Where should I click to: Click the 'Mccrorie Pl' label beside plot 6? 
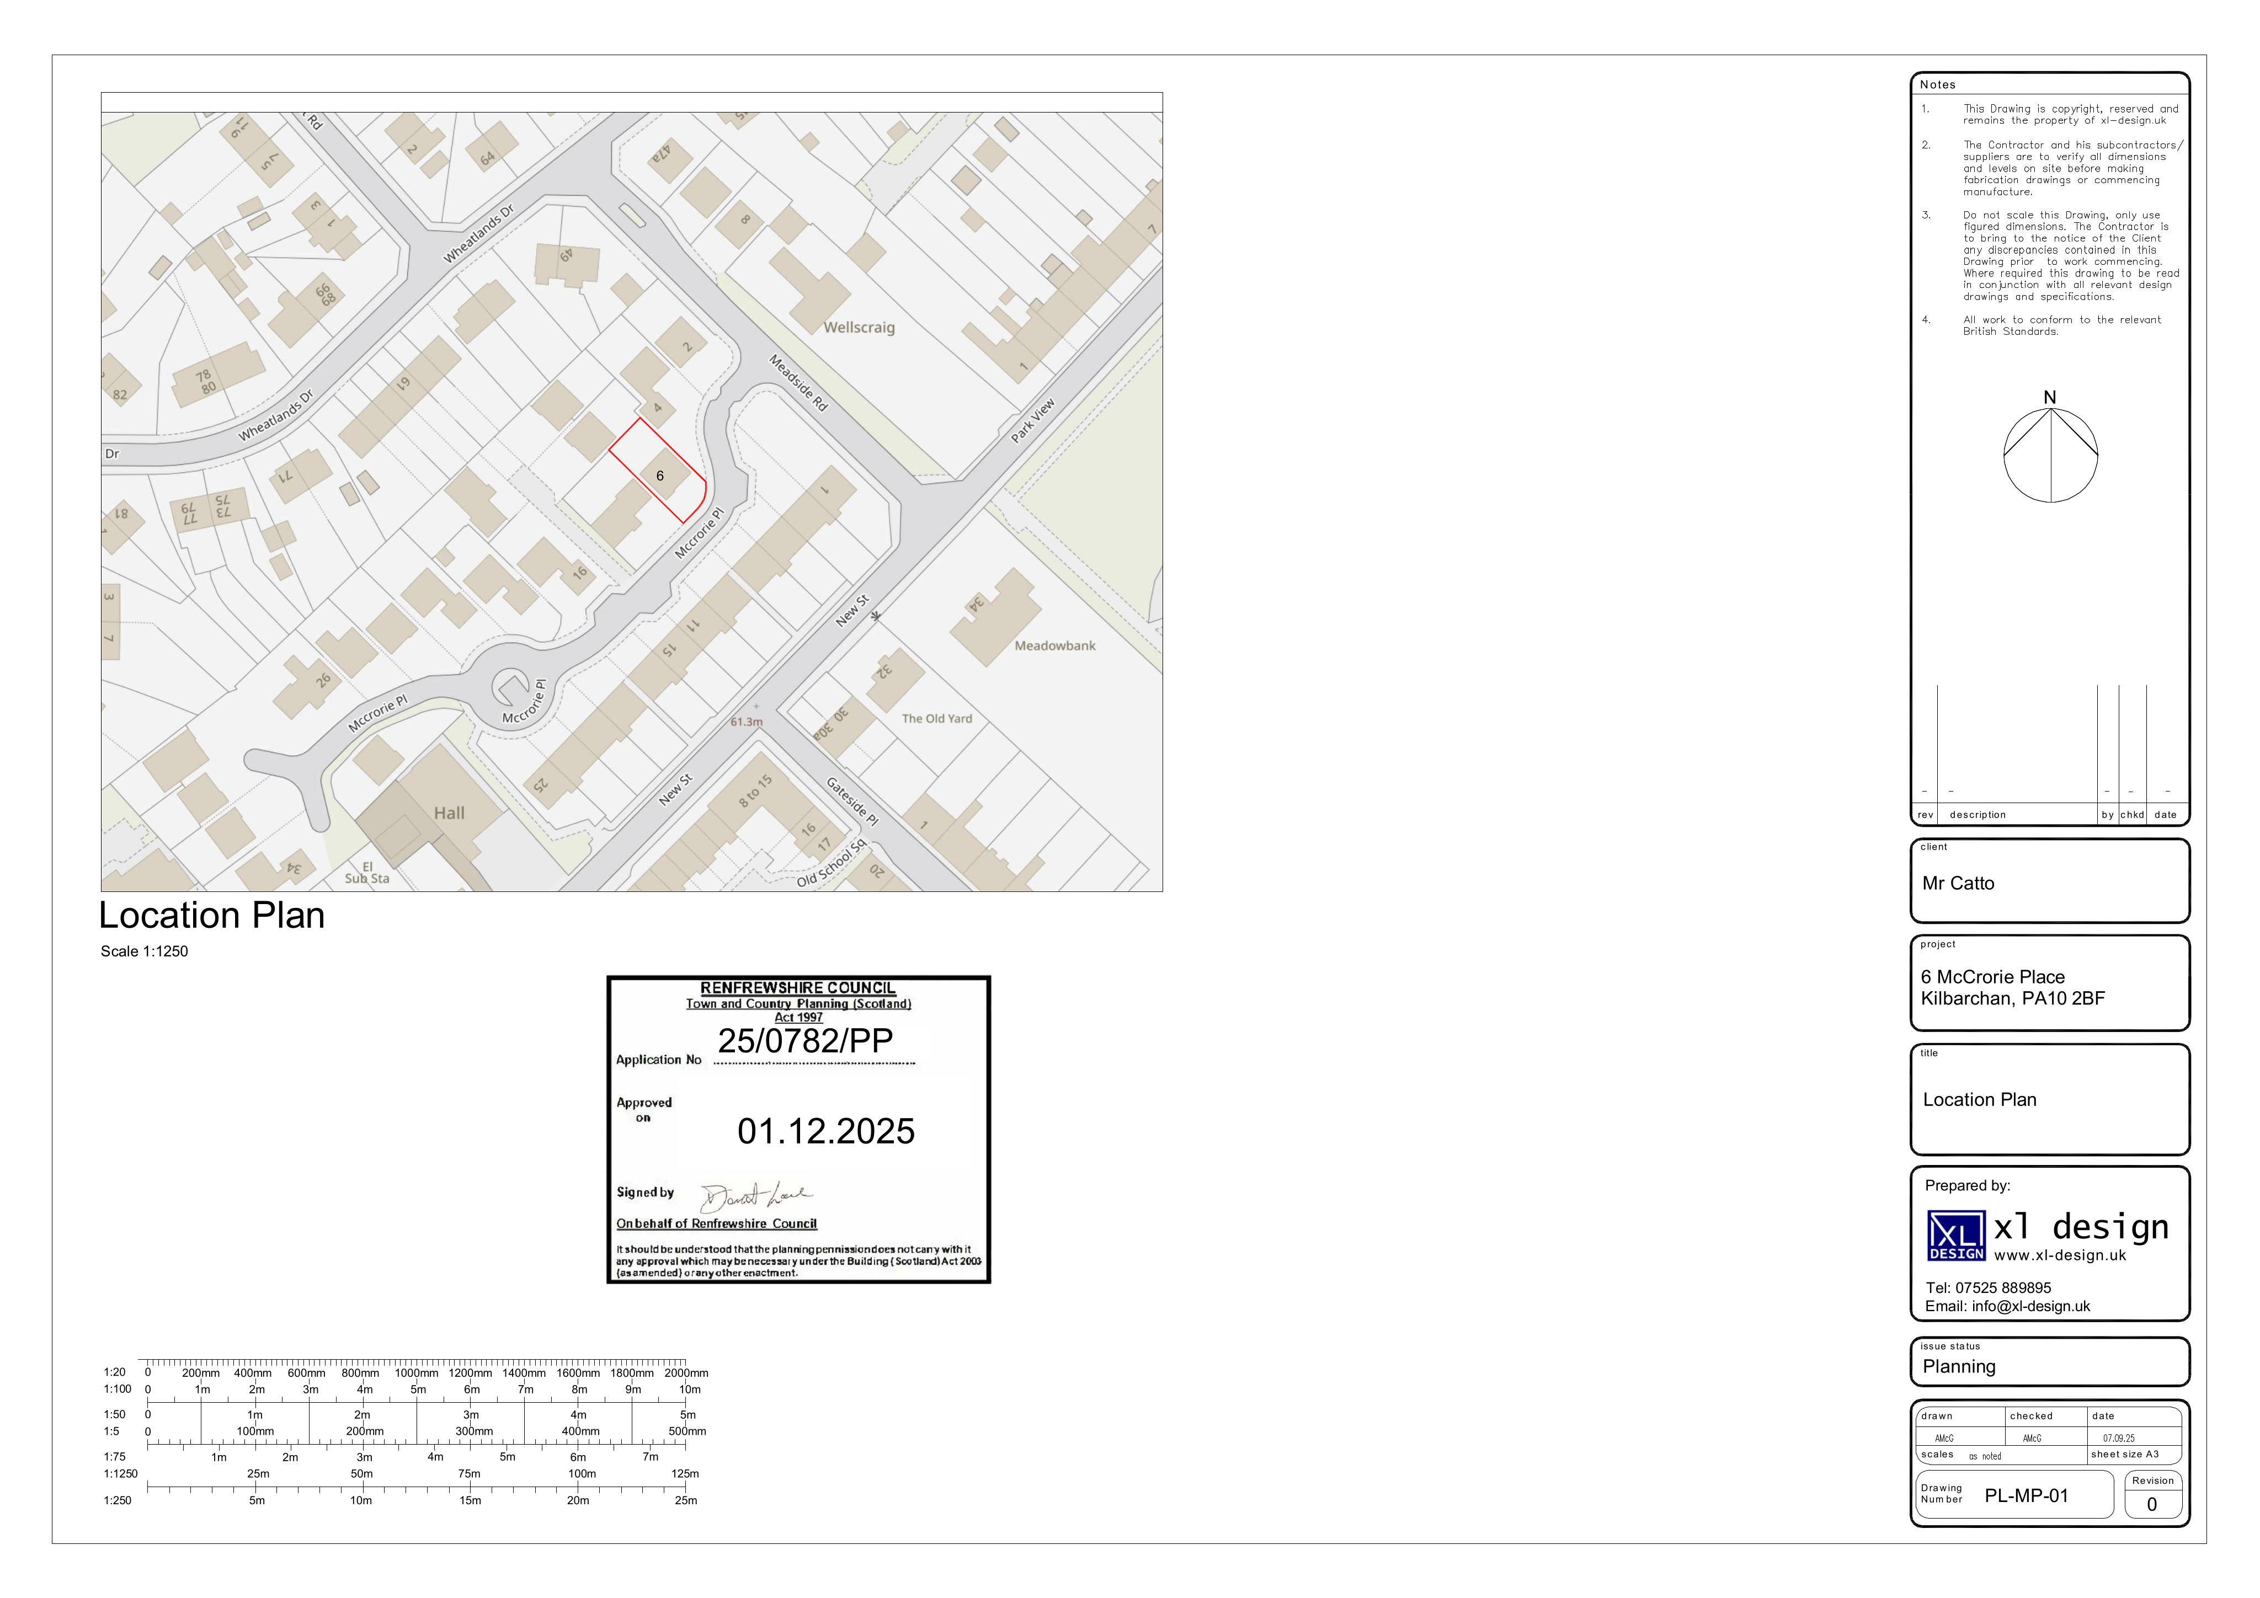pyautogui.click(x=700, y=533)
